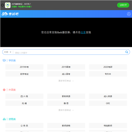The width and height of the screenshot is (132, 132).
Task: Click the 万题库·考证通关大杀器 banner text
Action: (22, 7)
